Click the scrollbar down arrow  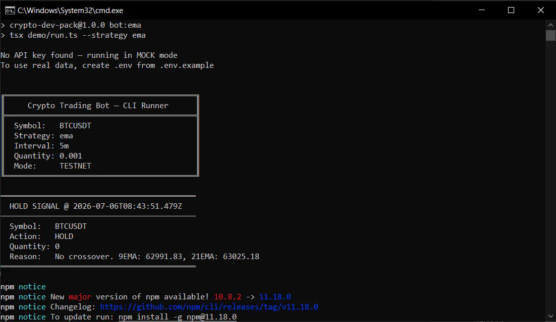tap(550, 316)
